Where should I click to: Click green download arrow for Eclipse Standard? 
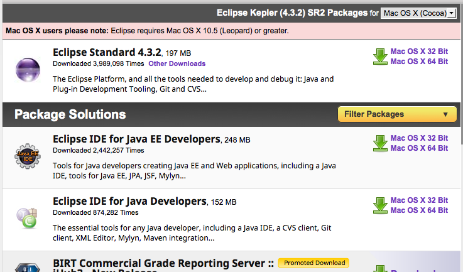coord(380,57)
